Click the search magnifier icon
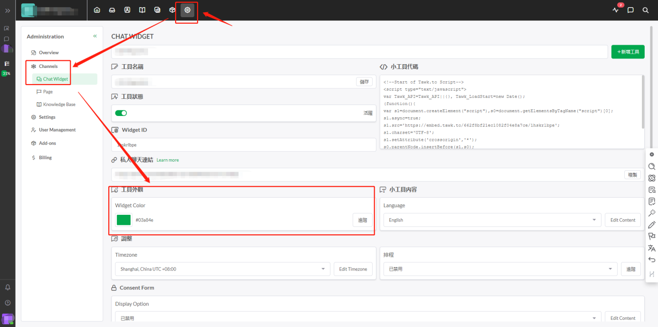Screen dimensions: 658x327 (645, 10)
